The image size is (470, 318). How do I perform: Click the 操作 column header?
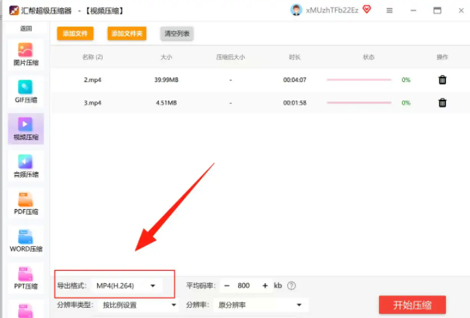[443, 57]
